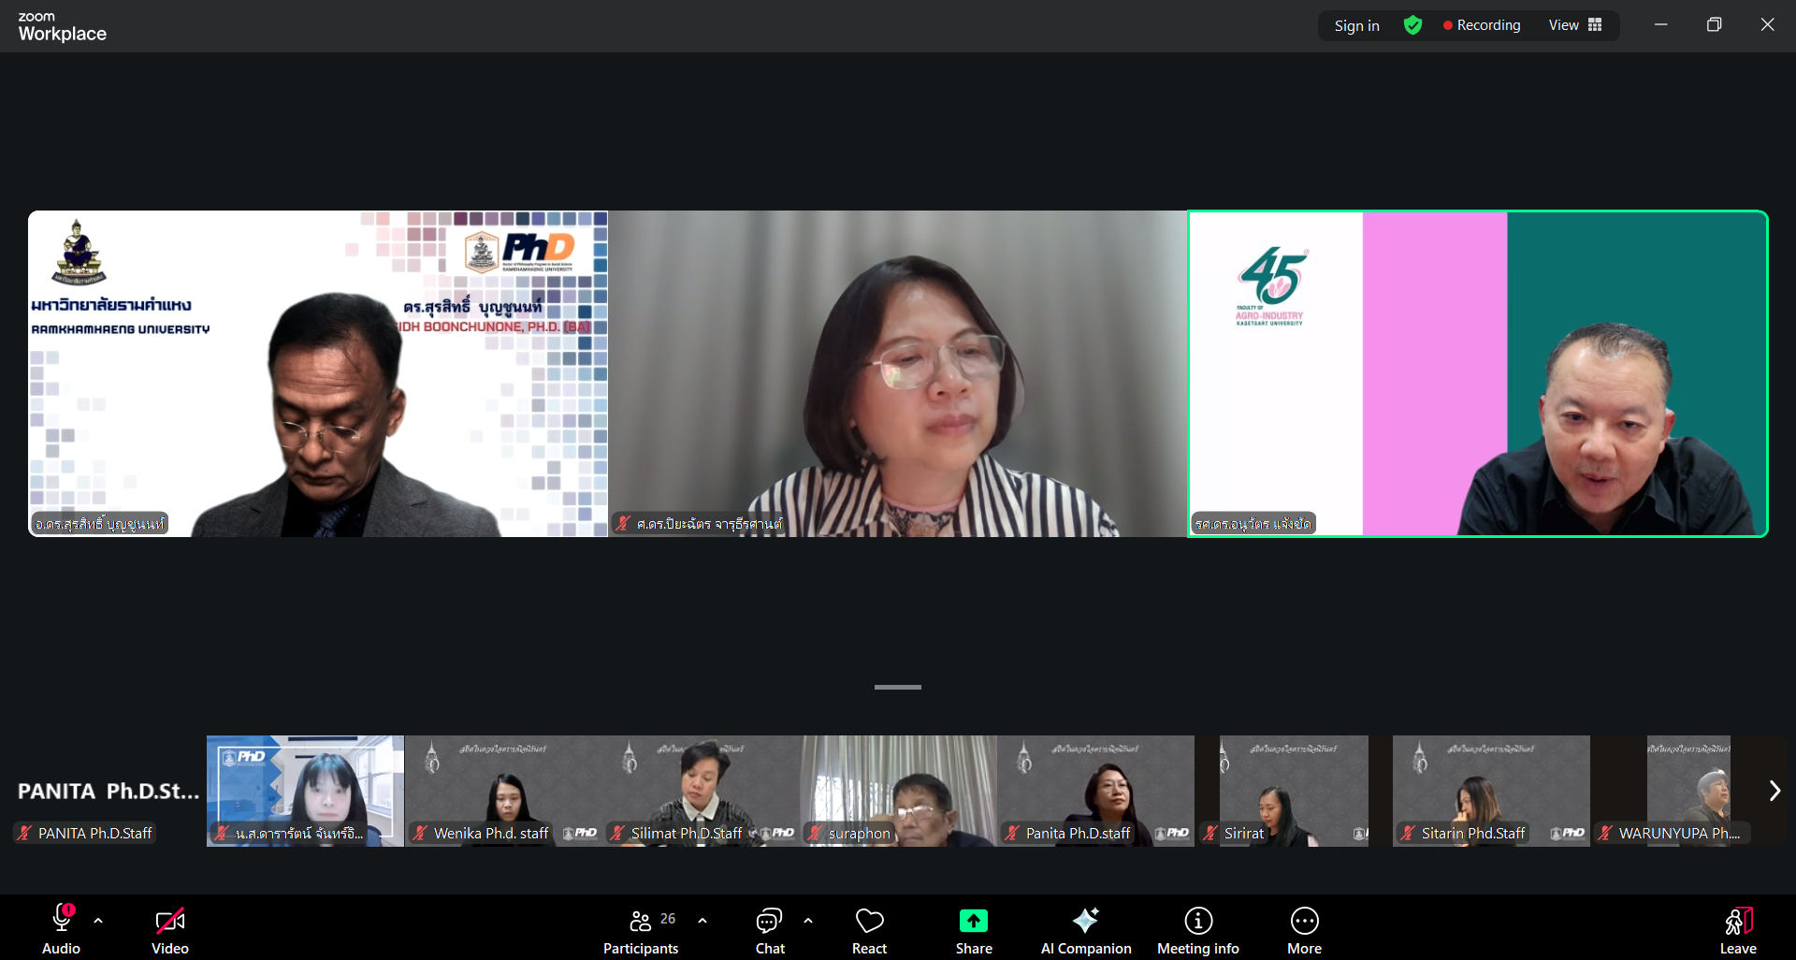
Task: Show next participants with right arrow
Action: coord(1774,791)
